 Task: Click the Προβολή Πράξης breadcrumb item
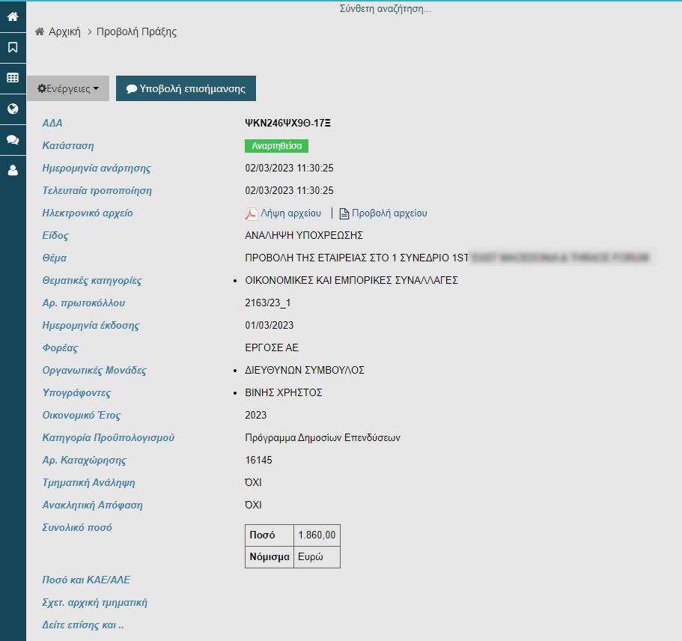(137, 32)
